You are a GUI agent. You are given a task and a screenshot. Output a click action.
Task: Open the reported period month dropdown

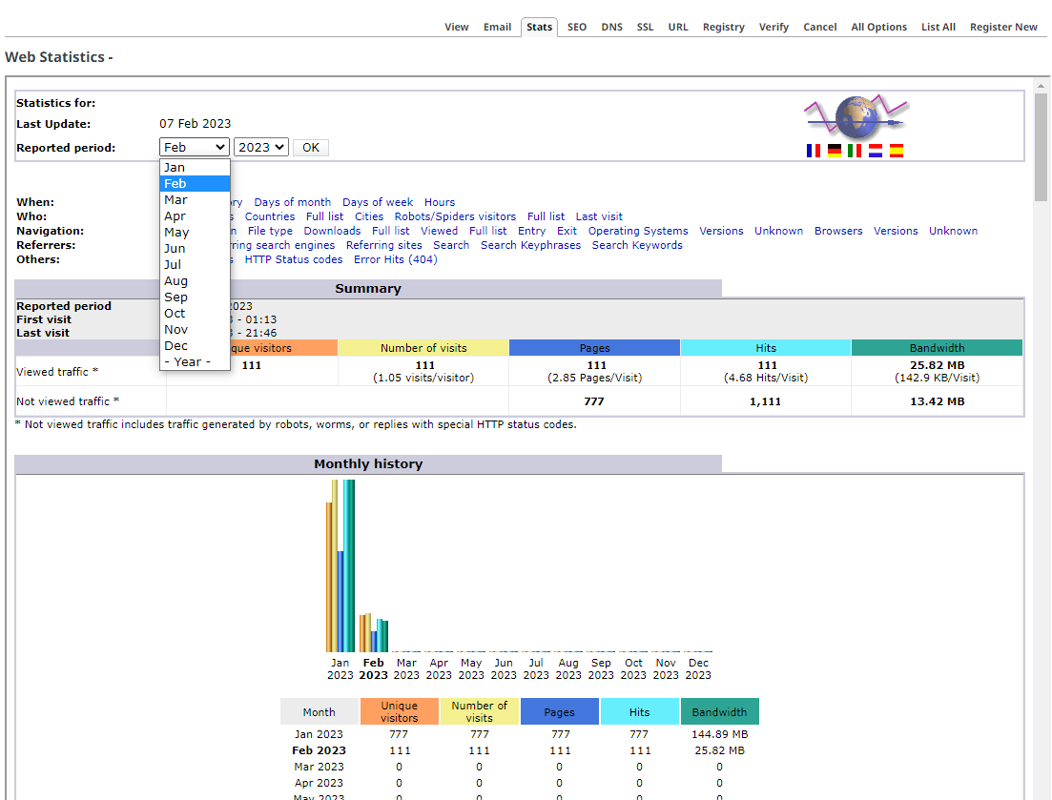pos(195,148)
